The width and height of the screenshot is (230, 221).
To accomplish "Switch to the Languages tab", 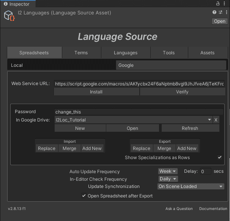I will [x=126, y=52].
